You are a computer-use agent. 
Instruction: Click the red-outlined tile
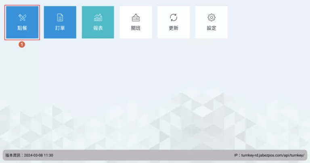pyautogui.click(x=22, y=22)
